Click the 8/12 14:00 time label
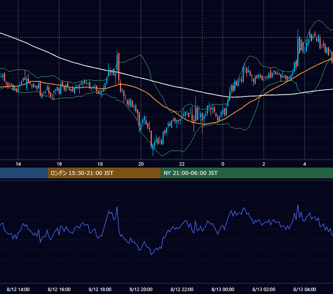 tap(18, 289)
